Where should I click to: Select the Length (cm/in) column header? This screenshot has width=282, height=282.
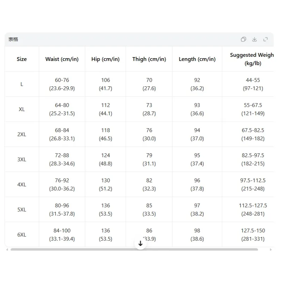[197, 59]
